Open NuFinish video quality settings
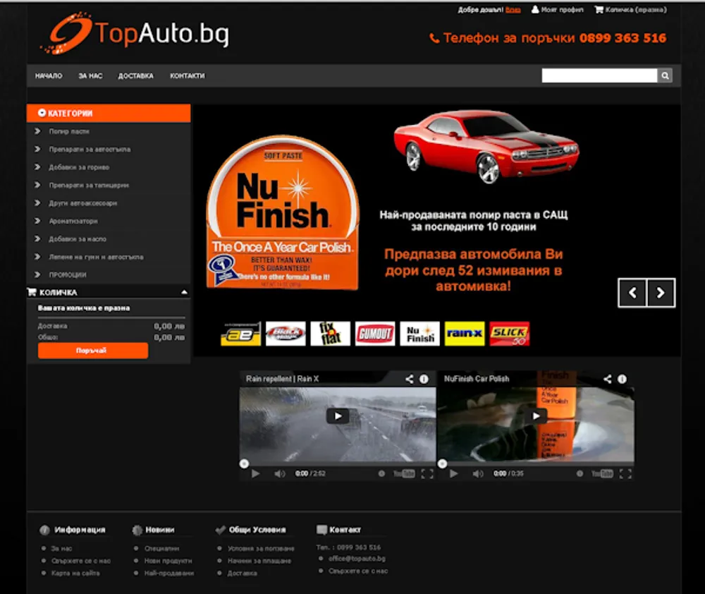 pyautogui.click(x=580, y=473)
